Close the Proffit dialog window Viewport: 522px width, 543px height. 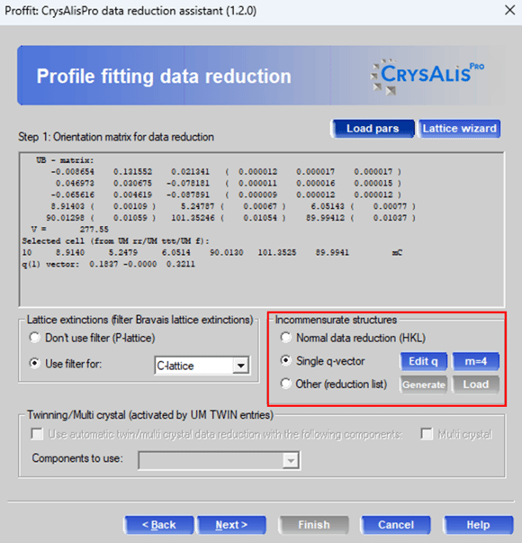[x=509, y=11]
